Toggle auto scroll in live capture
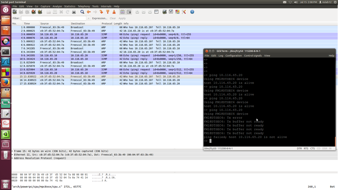The image size is (338, 190). point(129,12)
